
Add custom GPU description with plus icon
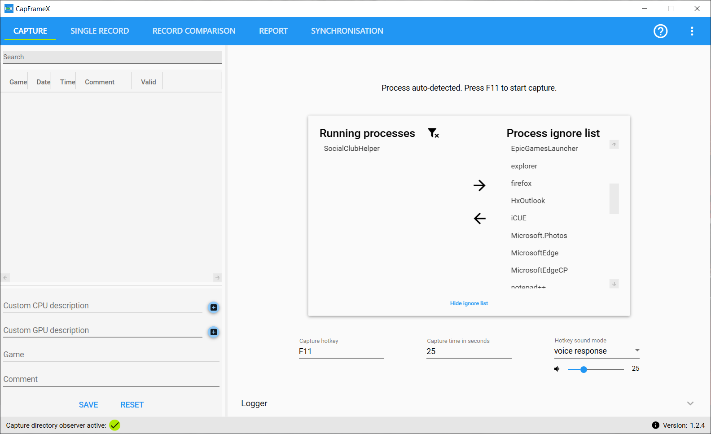pyautogui.click(x=214, y=332)
